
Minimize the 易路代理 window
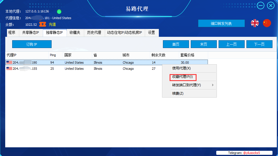coord(261,5)
